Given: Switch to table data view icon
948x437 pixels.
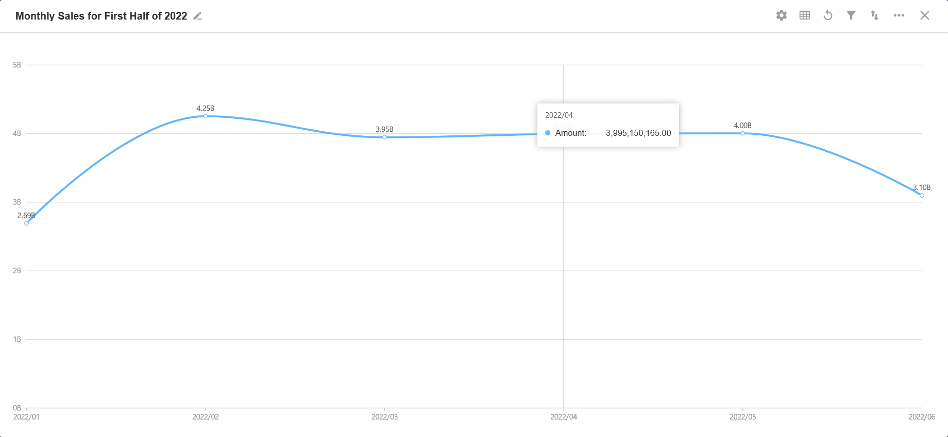Looking at the screenshot, I should 805,15.
